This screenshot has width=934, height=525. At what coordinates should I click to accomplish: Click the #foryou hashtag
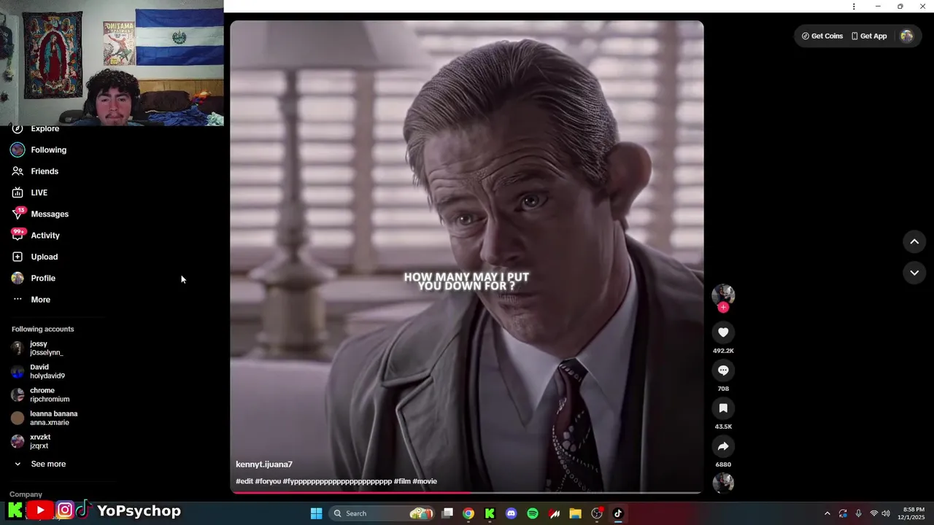pos(268,481)
